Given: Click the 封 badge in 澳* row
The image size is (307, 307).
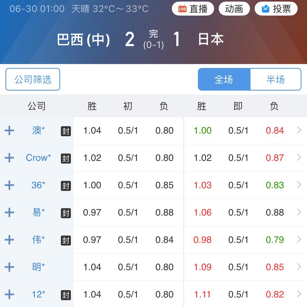Looking at the screenshot, I should pos(66,131).
